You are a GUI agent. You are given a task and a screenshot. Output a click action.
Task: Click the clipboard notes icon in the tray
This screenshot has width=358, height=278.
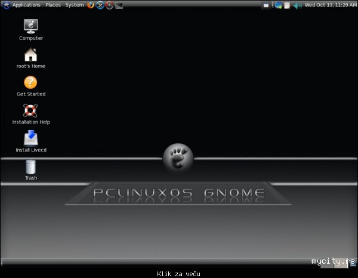coord(287,5)
